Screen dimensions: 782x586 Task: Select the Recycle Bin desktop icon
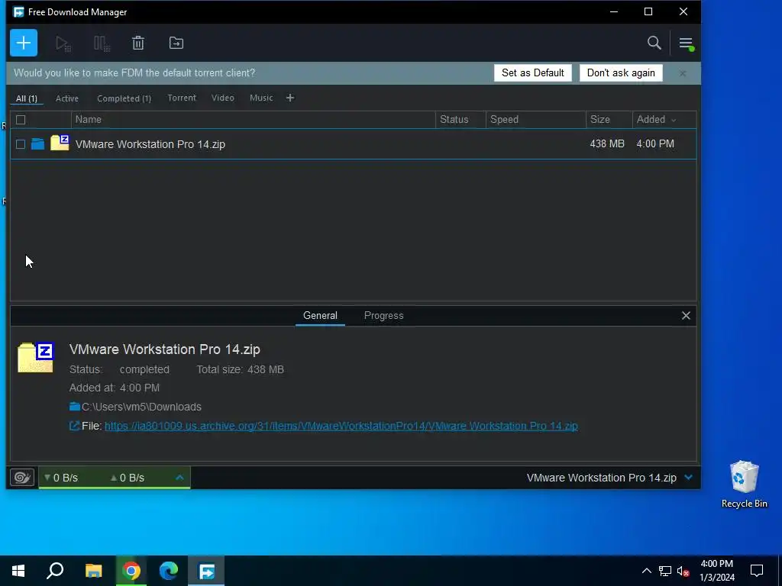(744, 484)
